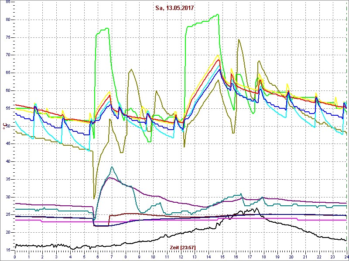Select the 80 value on the temperature axis
The height and width of the screenshot is (261, 349).
(x=7, y=20)
